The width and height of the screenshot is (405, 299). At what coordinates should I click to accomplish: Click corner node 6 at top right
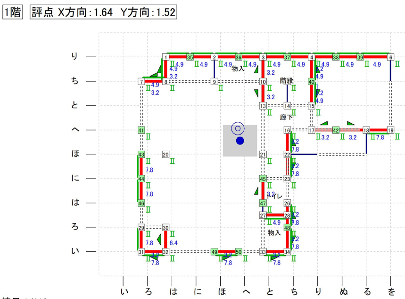click(x=390, y=57)
